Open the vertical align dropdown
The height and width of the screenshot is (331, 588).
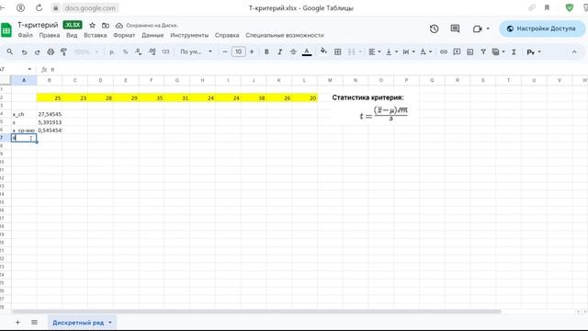[x=391, y=51]
